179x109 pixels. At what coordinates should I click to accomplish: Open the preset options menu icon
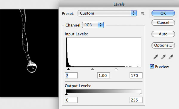point(143,13)
